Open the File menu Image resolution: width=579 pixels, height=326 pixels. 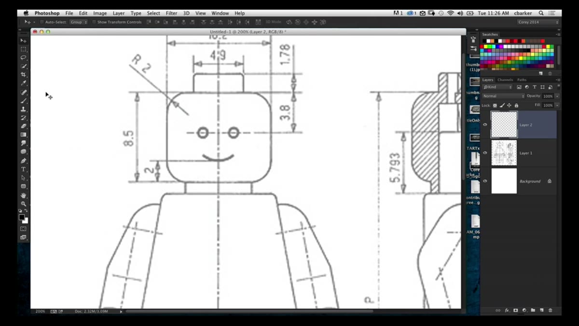tap(69, 13)
